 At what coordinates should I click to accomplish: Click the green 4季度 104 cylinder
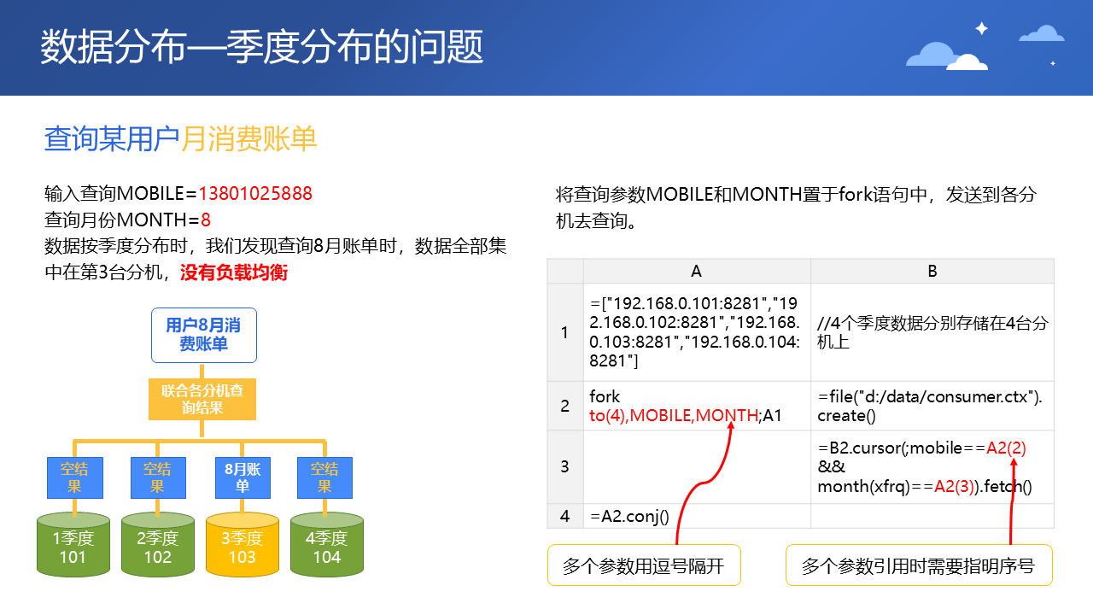tap(327, 544)
